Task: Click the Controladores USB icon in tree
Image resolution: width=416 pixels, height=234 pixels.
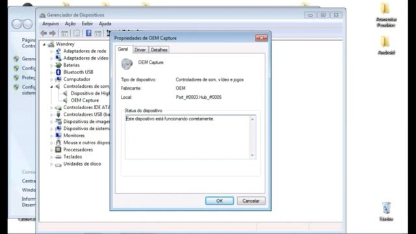Action: click(x=58, y=114)
